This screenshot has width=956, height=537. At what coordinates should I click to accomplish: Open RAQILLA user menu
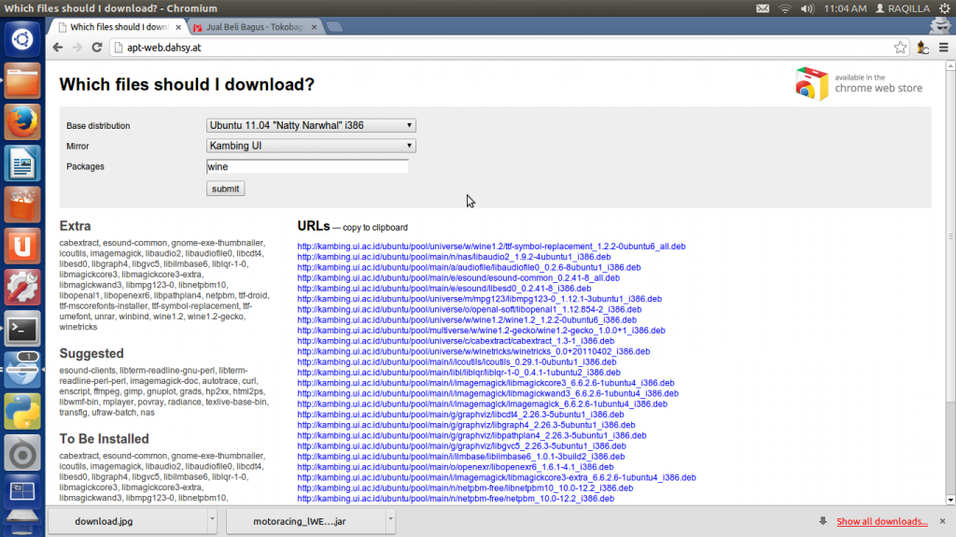coord(903,8)
